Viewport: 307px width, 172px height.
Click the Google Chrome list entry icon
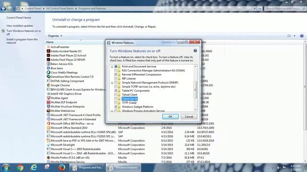(48, 85)
